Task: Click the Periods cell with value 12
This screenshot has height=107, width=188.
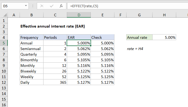Action: point(55,66)
